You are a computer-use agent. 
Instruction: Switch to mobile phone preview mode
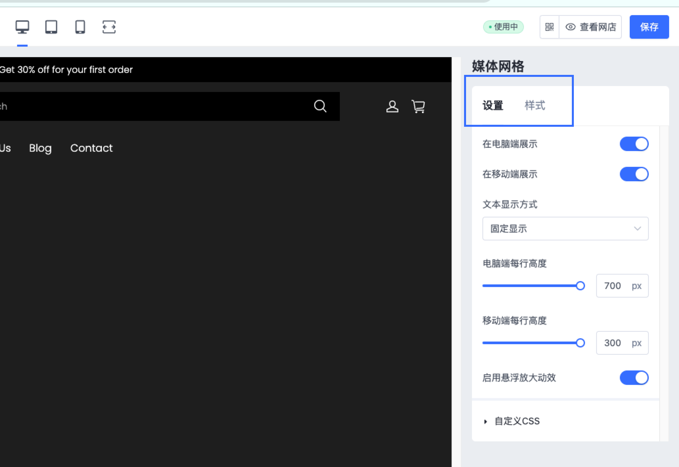tap(80, 27)
